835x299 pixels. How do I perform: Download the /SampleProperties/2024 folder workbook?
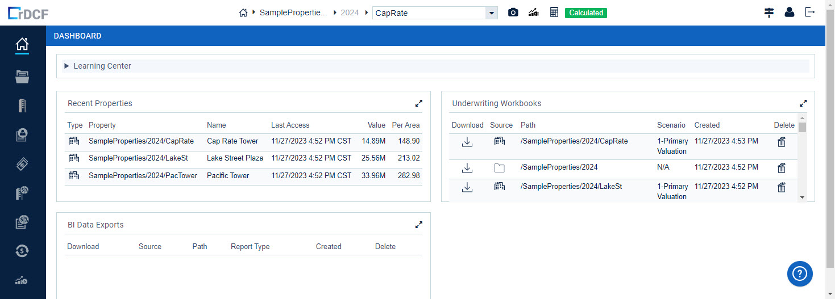point(467,168)
